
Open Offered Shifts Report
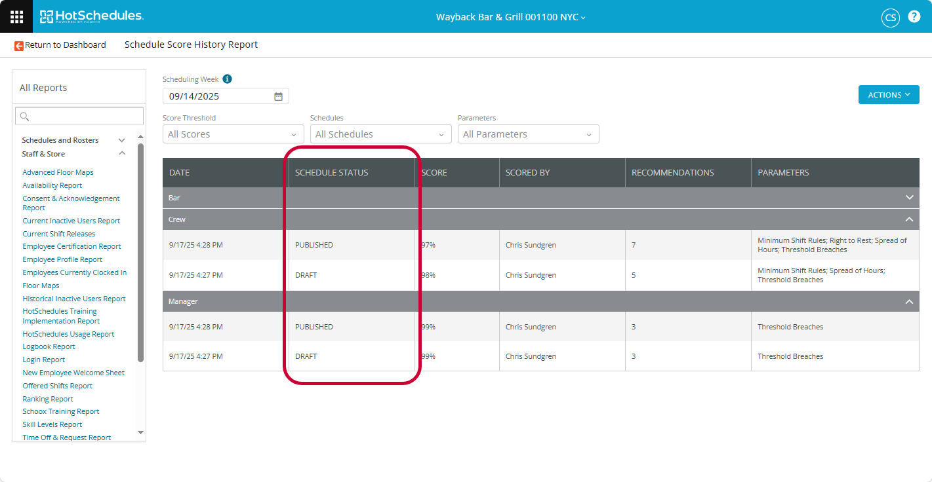[x=58, y=386]
